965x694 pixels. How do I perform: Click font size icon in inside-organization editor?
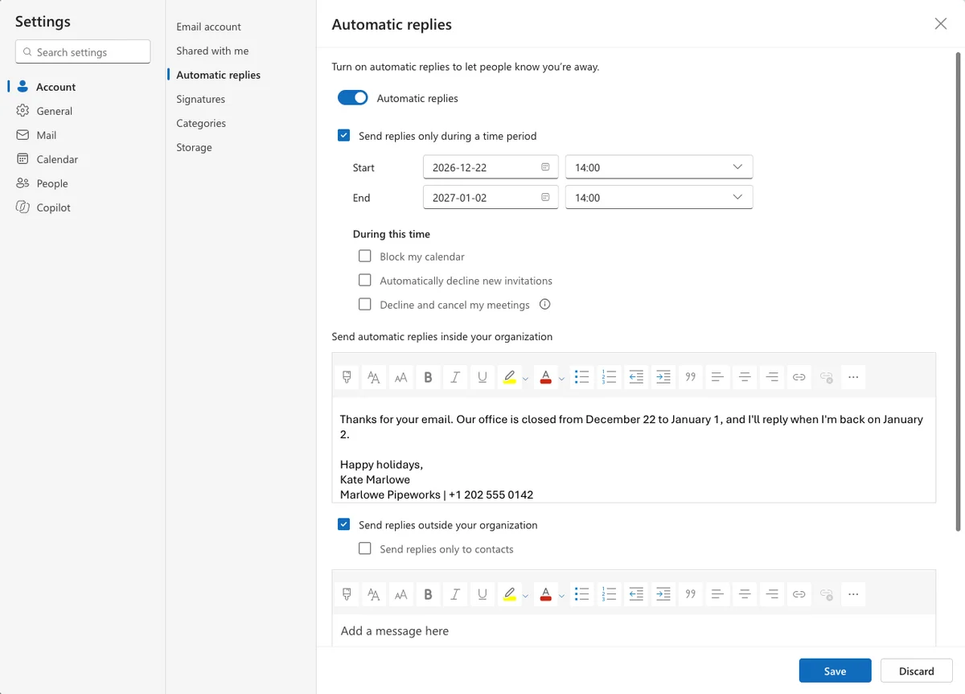click(x=400, y=376)
